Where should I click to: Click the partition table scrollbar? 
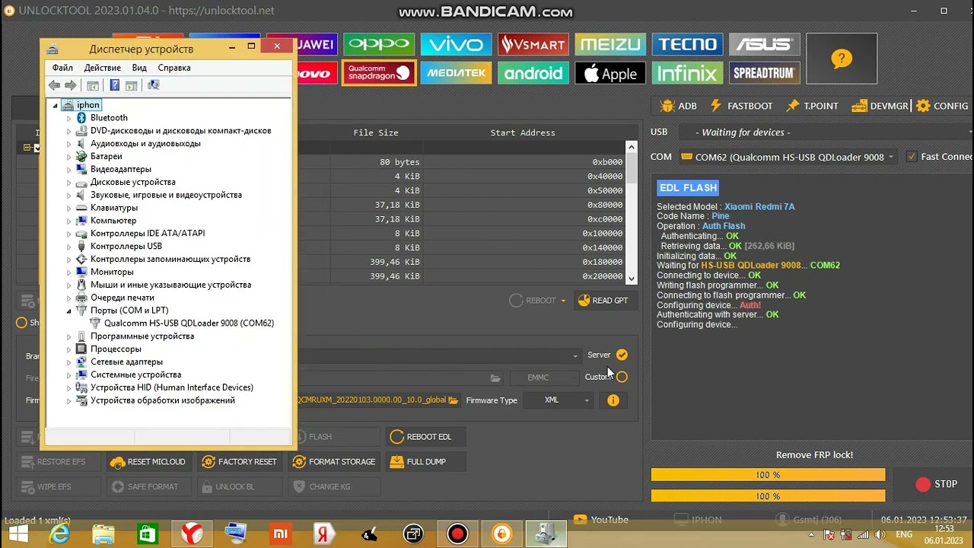(631, 212)
